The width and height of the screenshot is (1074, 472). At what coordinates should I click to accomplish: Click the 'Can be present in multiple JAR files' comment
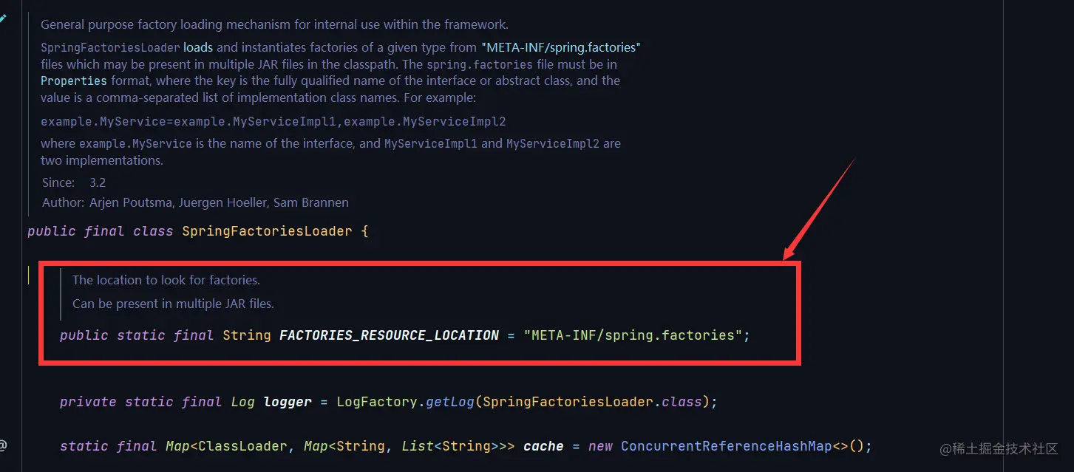click(x=173, y=304)
